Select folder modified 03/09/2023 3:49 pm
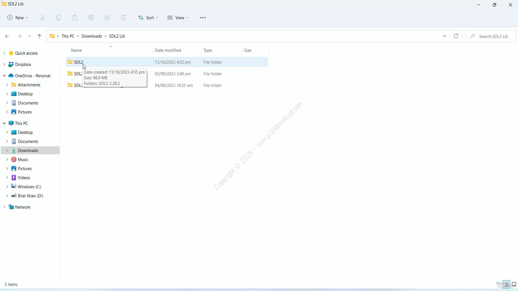 167,74
